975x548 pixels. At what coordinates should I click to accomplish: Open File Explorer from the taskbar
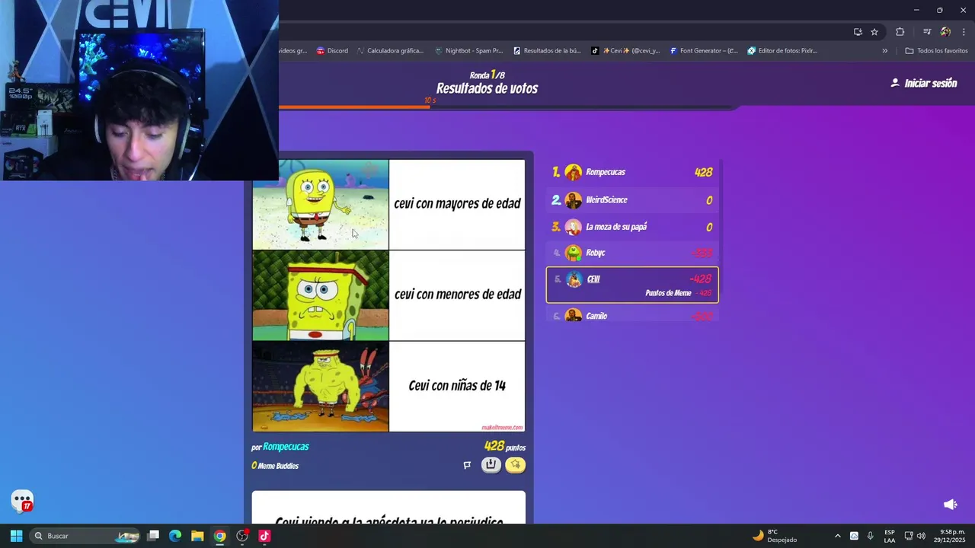(197, 536)
